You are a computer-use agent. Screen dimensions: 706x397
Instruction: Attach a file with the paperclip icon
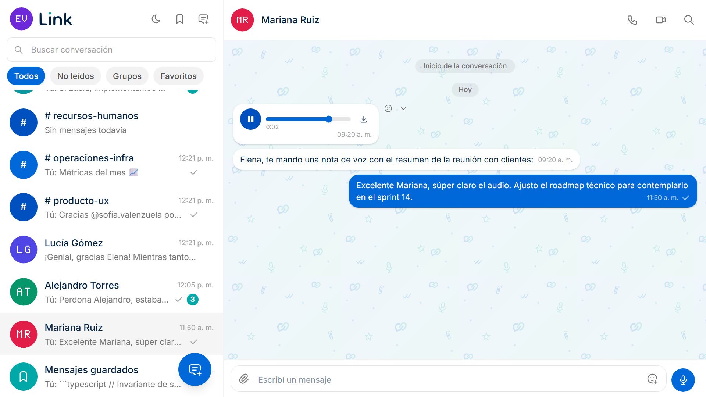click(x=244, y=379)
